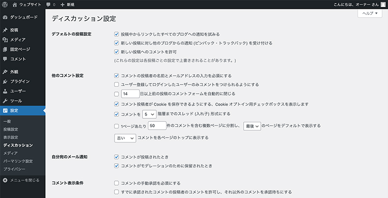Click the ツール wrench icon
The image size is (388, 198).
click(x=5, y=101)
